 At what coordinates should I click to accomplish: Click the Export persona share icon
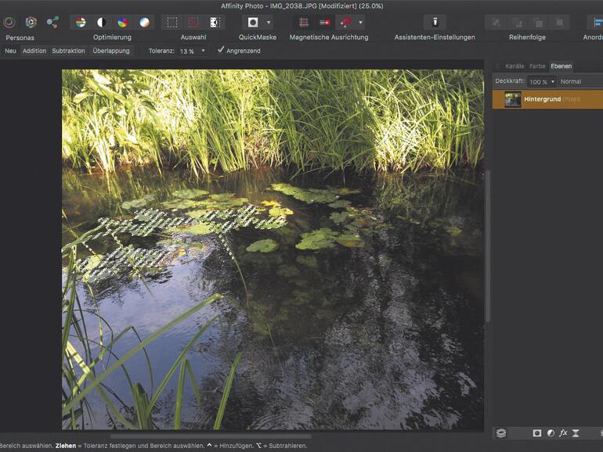[52, 22]
